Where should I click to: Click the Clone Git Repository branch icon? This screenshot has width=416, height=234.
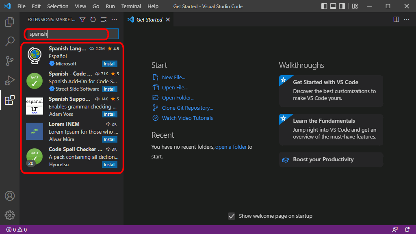[156, 108]
